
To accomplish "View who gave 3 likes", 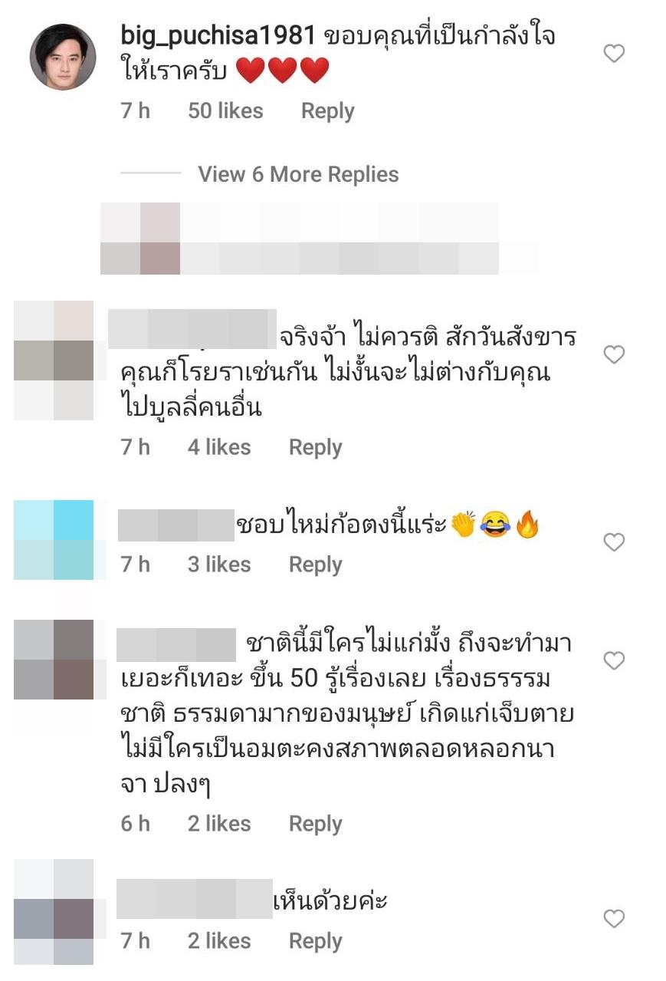I will pyautogui.click(x=219, y=565).
